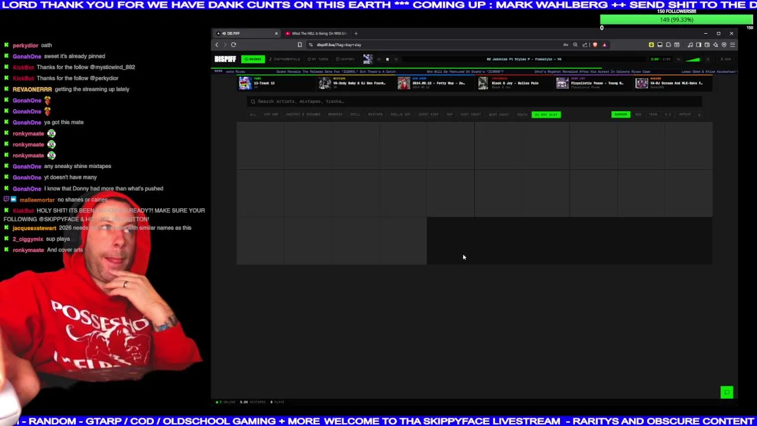Open the Fetty Wap new drop card

point(434,83)
